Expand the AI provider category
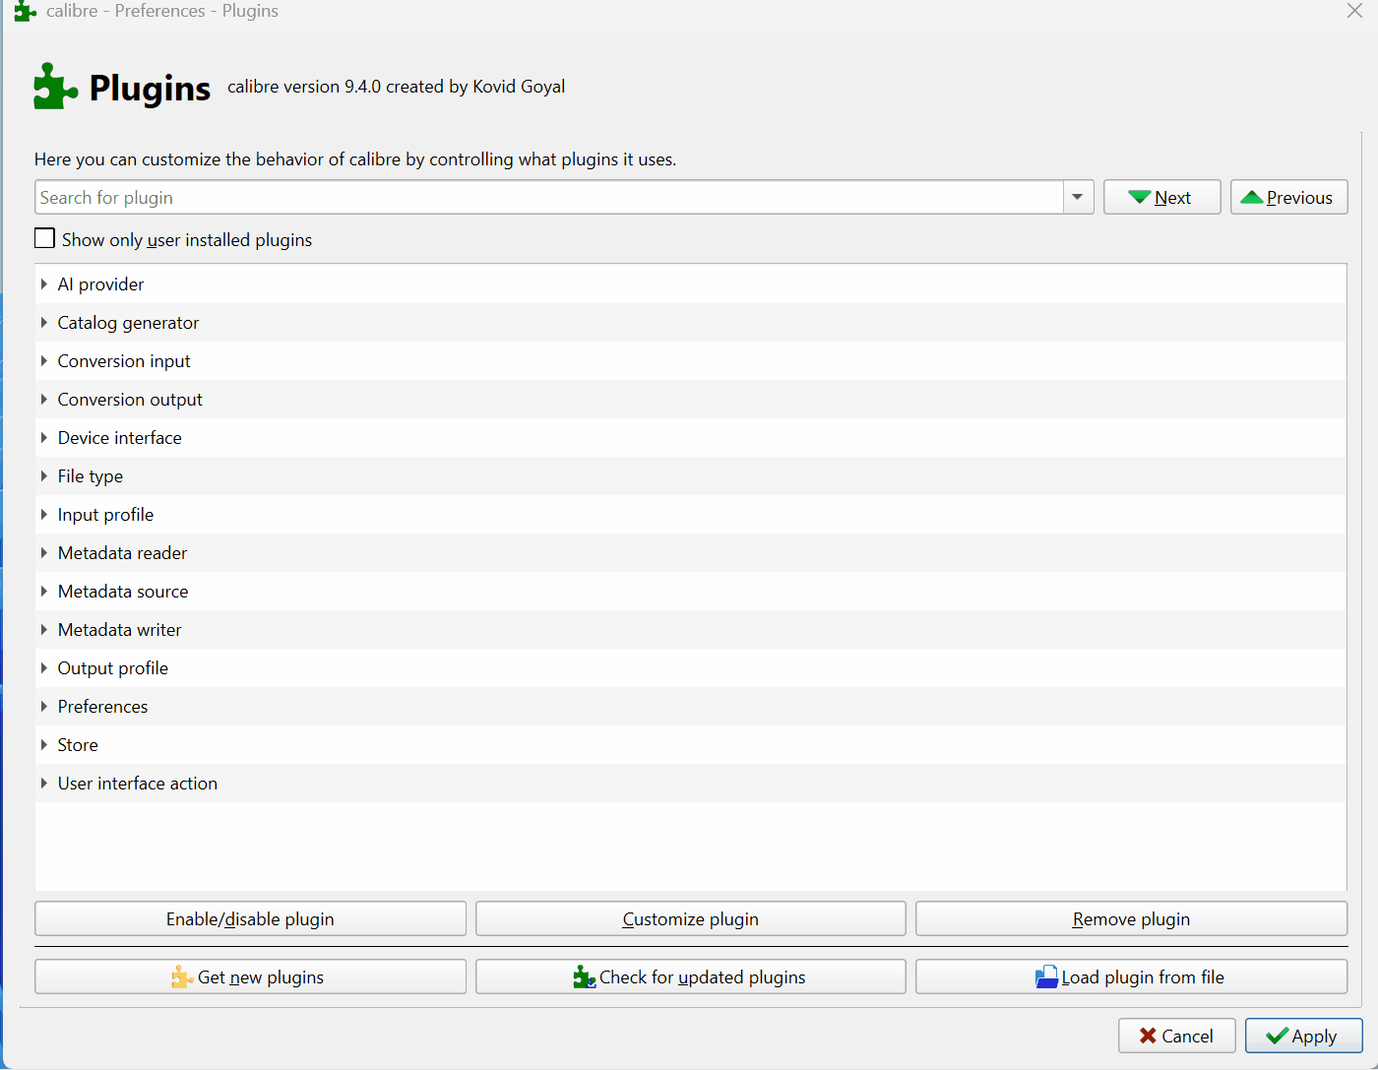Image resolution: width=1378 pixels, height=1070 pixels. (44, 284)
